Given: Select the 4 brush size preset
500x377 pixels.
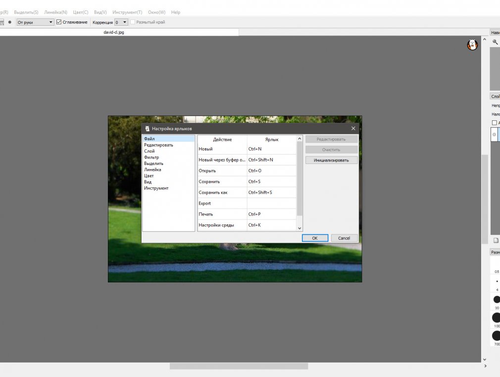Looking at the screenshot, I should (497, 283).
